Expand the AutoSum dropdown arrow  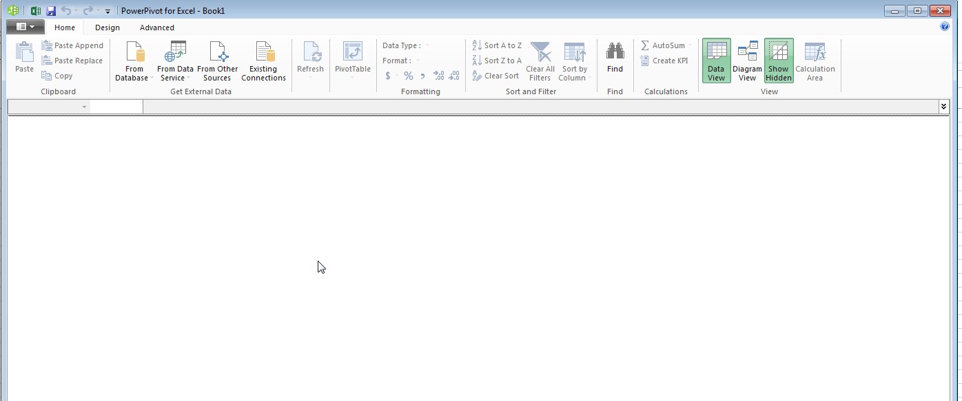coord(690,45)
